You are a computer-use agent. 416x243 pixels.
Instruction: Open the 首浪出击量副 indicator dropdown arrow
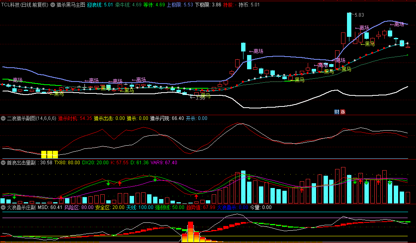click(4, 163)
